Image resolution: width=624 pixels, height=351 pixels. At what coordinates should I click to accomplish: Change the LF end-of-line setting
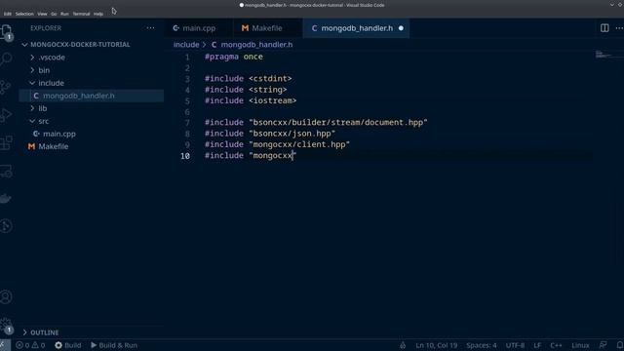coord(537,345)
